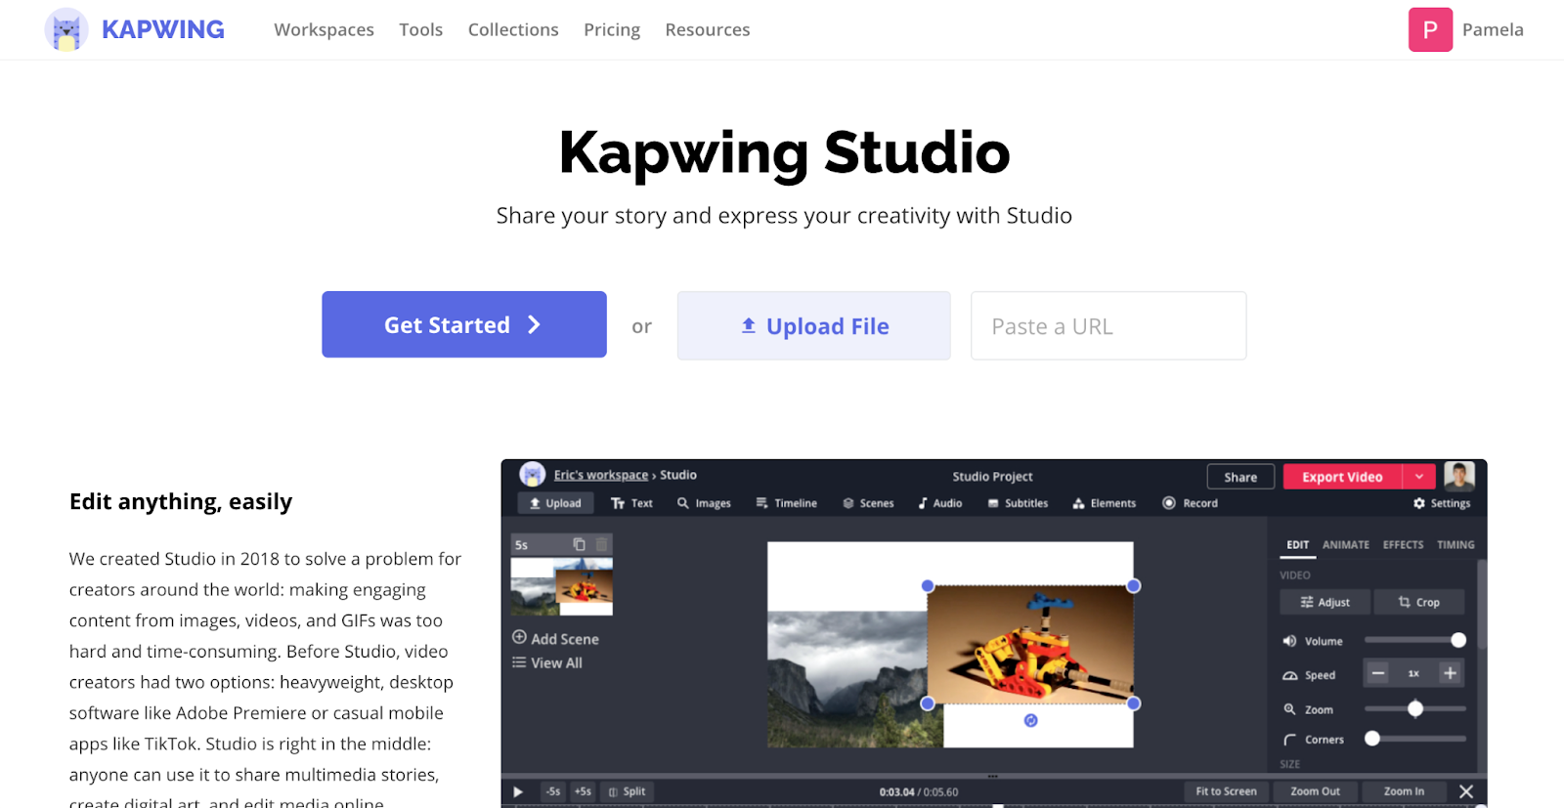The height and width of the screenshot is (808, 1564).
Task: Click the Get Started button
Action: tap(464, 324)
